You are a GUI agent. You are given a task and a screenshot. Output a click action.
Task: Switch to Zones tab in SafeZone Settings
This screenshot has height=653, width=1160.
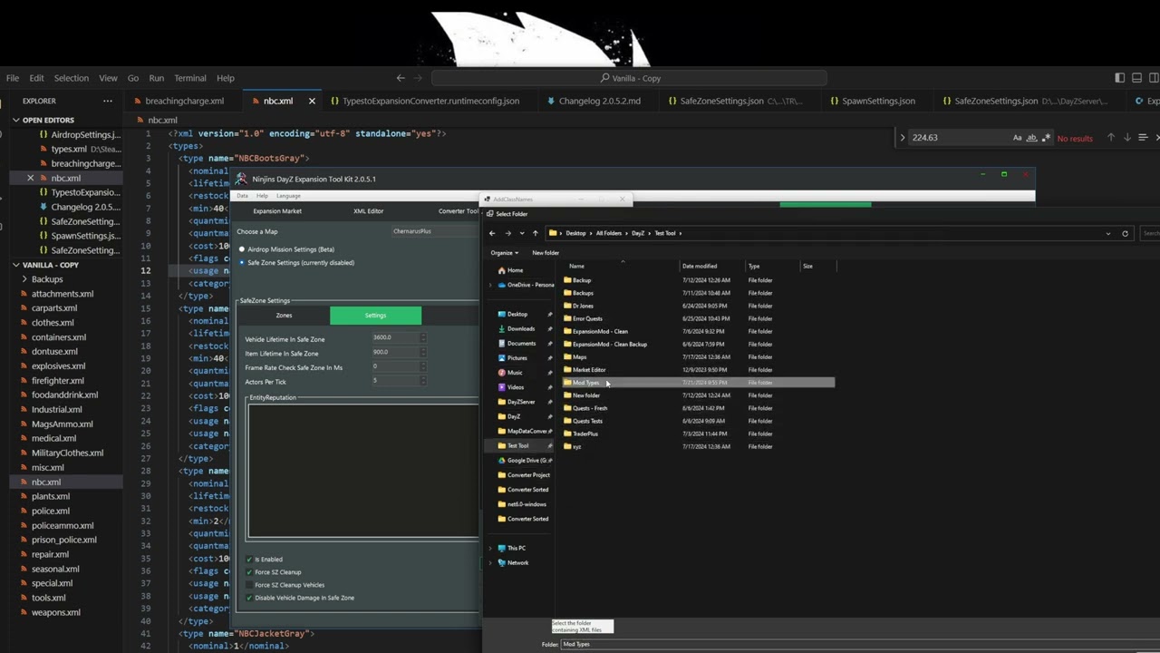coord(284,316)
